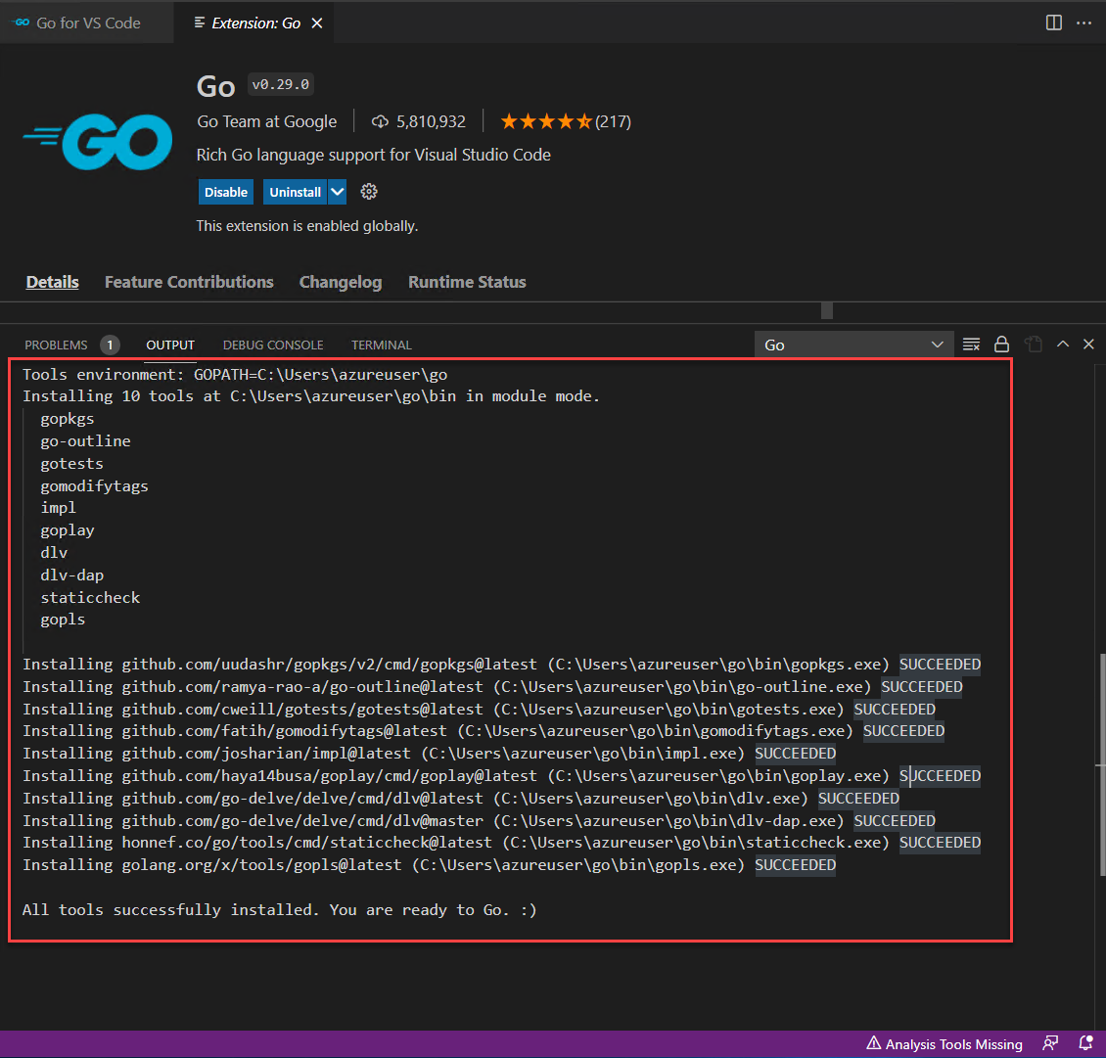Image resolution: width=1106 pixels, height=1058 pixels.
Task: Close the output panel
Action: (1088, 345)
